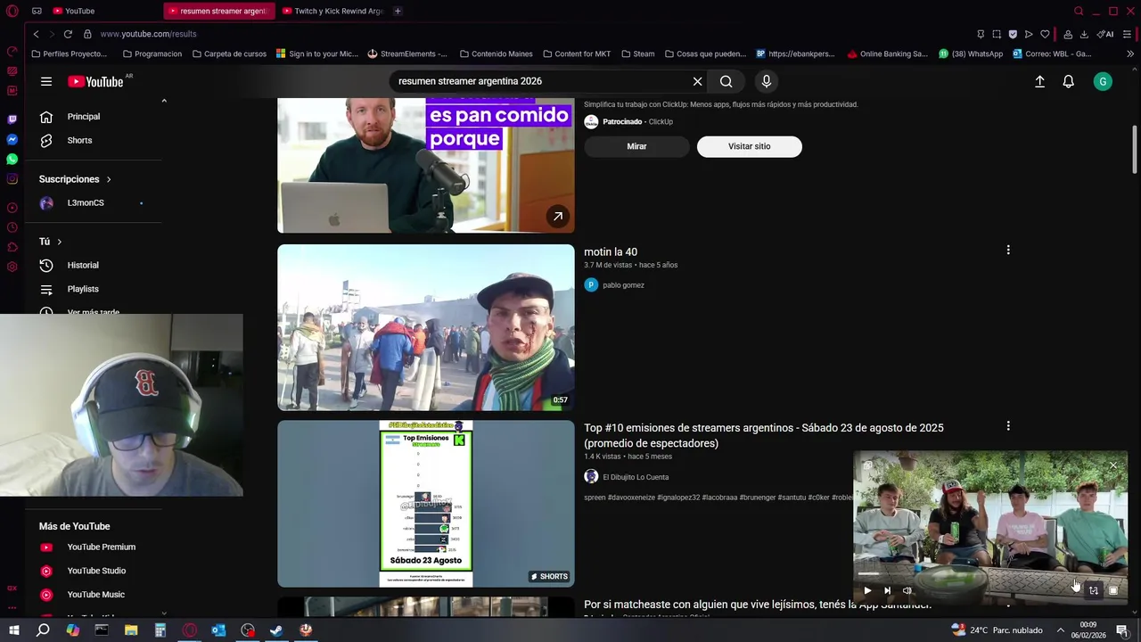Select Shorts in YouTube sidebar
This screenshot has width=1141, height=642.
pos(79,140)
